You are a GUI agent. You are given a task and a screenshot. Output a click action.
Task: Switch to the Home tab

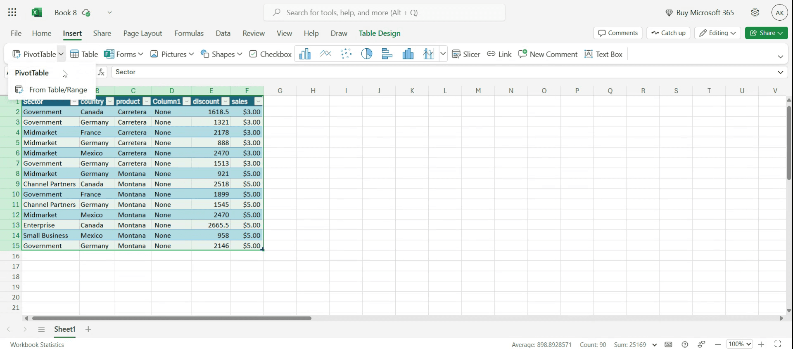click(x=42, y=33)
